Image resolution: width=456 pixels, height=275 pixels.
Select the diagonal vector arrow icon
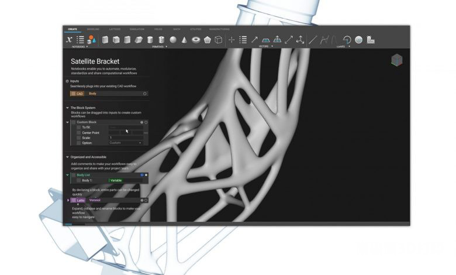(x=254, y=40)
